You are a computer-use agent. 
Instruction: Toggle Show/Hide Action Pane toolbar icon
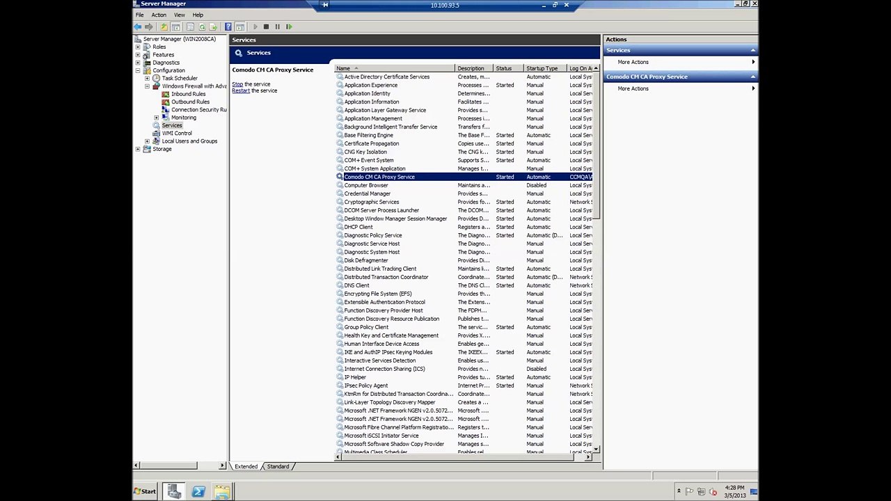[240, 26]
